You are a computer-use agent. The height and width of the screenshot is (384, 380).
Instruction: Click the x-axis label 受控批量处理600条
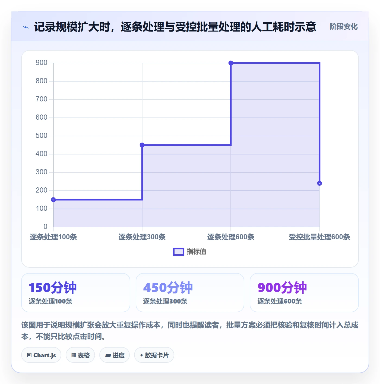(319, 237)
